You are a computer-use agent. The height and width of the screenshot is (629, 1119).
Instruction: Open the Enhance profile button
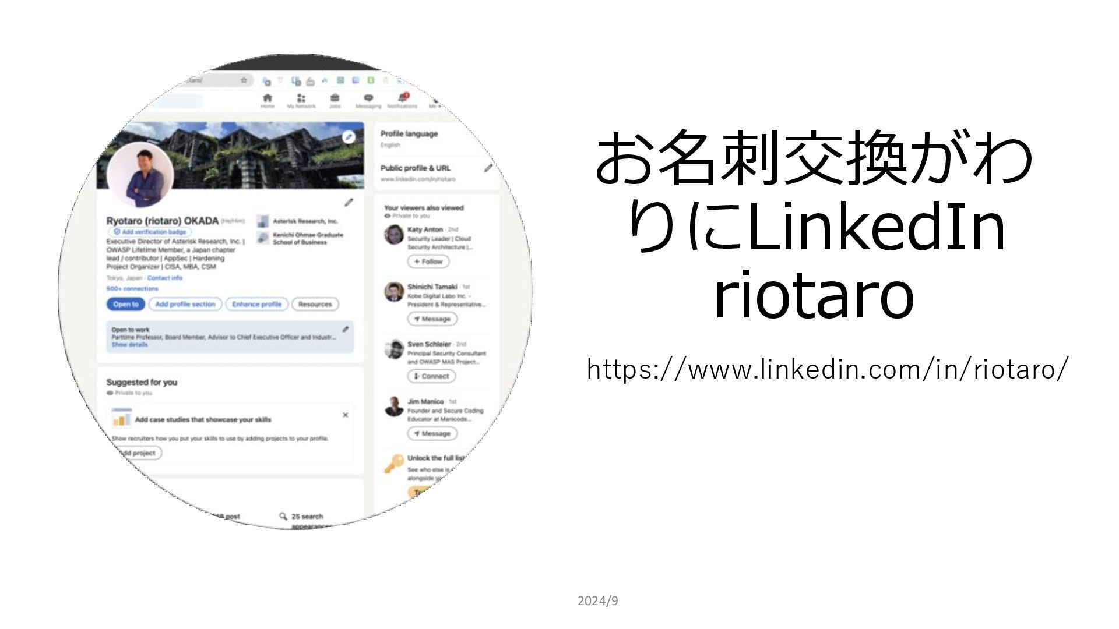pos(256,304)
